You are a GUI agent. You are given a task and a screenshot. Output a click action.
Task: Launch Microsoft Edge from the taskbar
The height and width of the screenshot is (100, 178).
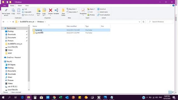point(22,97)
